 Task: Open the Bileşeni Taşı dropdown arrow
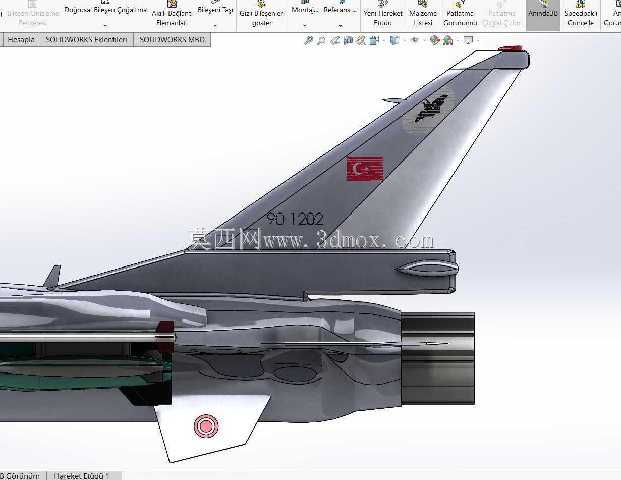pyautogui.click(x=215, y=26)
